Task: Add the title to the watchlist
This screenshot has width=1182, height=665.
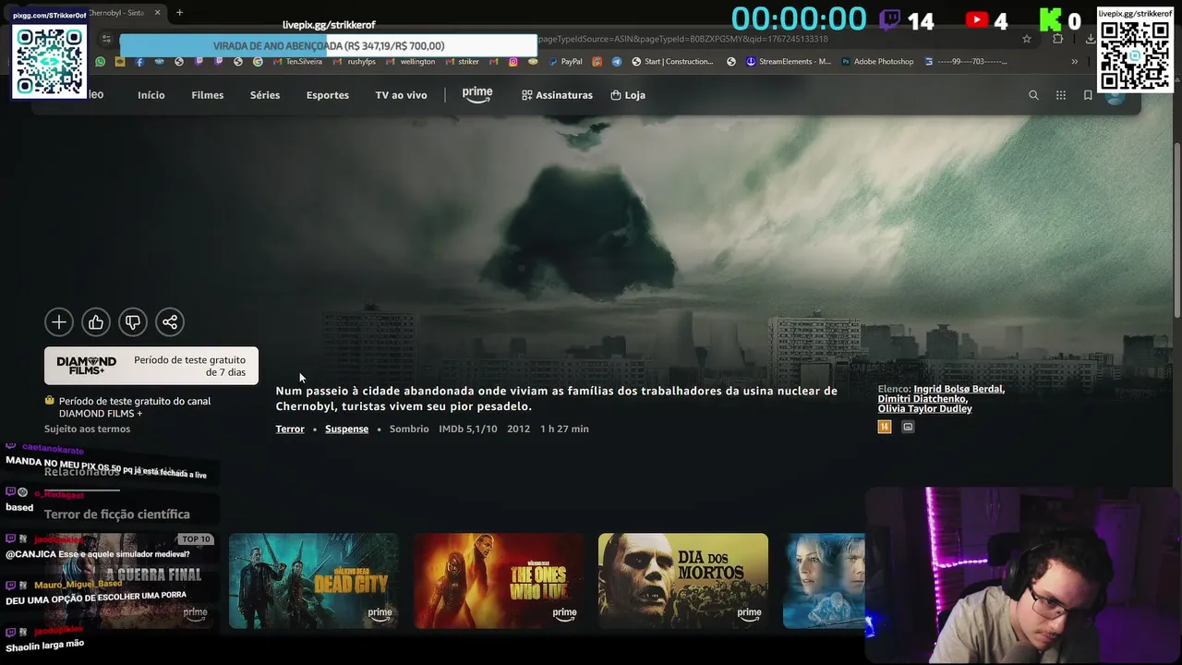Action: coord(59,321)
